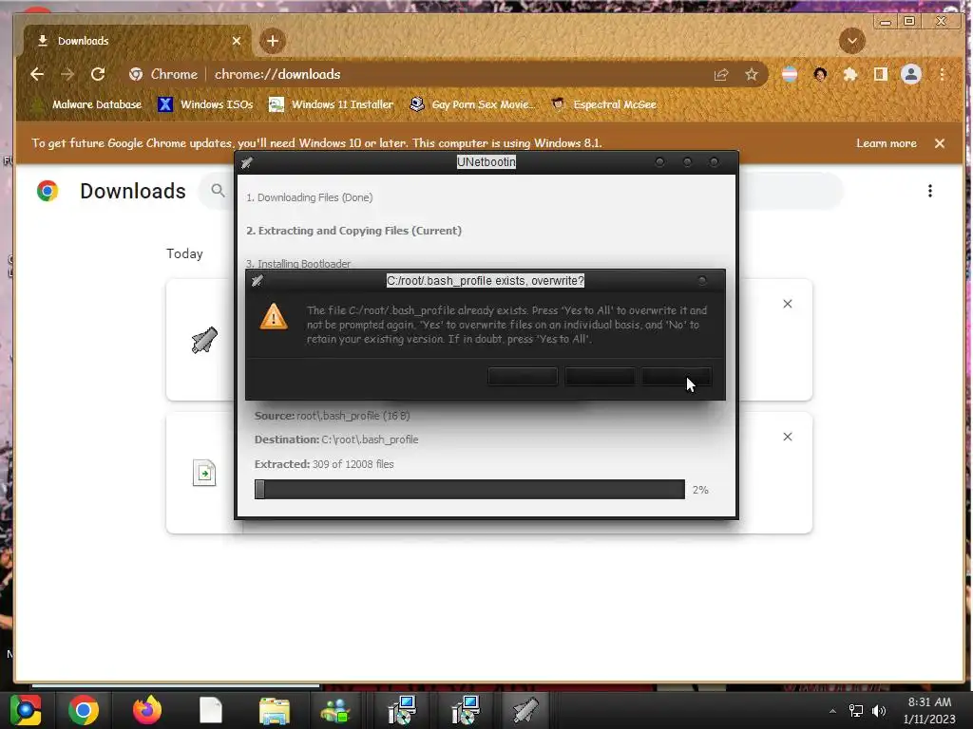The width and height of the screenshot is (973, 729).
Task: Click the document file icon in downloads
Action: pyautogui.click(x=204, y=473)
